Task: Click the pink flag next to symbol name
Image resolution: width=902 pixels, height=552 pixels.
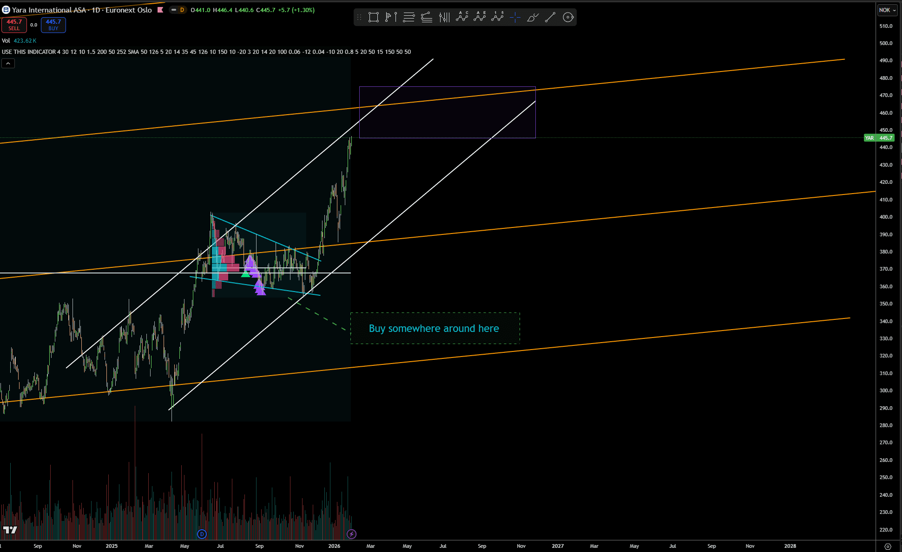Action: (x=160, y=10)
